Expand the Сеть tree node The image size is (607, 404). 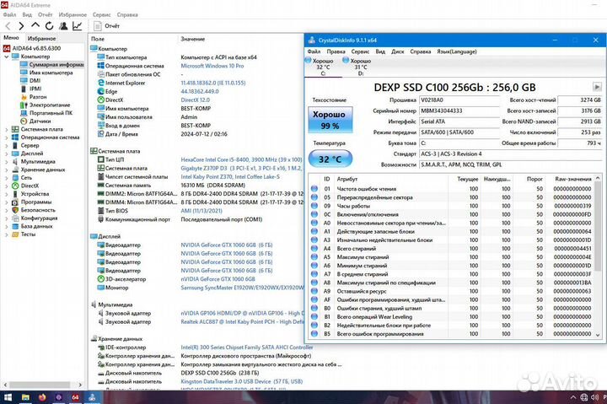click(x=6, y=178)
